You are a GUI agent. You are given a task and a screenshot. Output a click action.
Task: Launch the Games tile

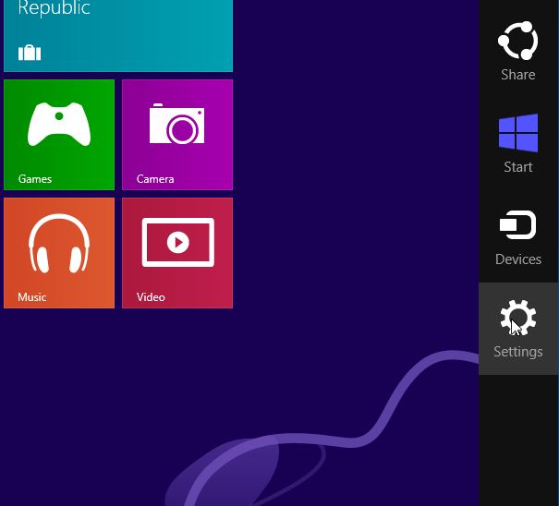[x=59, y=135]
